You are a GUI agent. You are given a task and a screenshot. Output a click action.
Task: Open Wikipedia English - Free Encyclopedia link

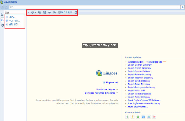click(x=145, y=62)
